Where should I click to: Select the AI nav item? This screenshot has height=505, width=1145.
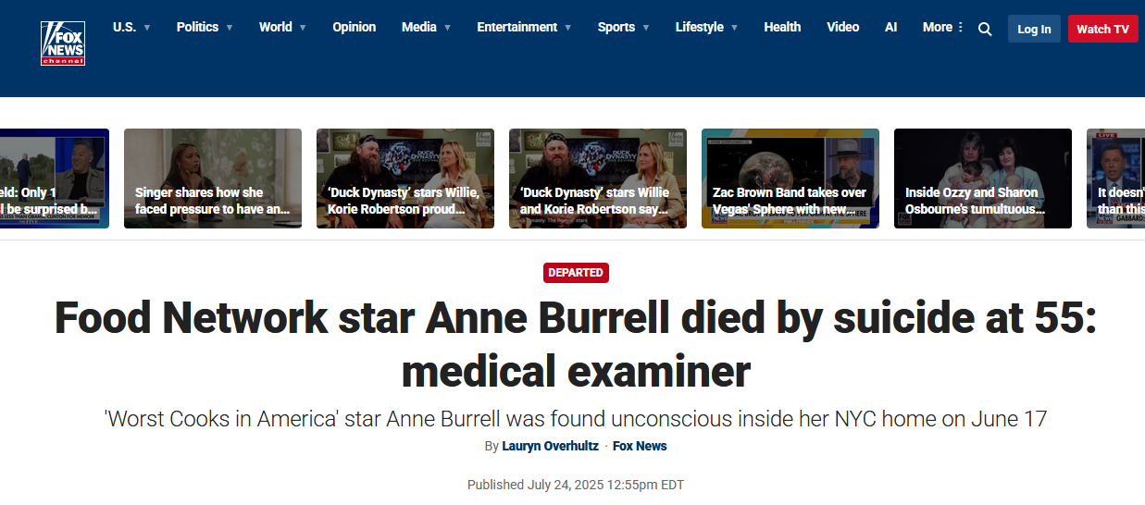[890, 27]
